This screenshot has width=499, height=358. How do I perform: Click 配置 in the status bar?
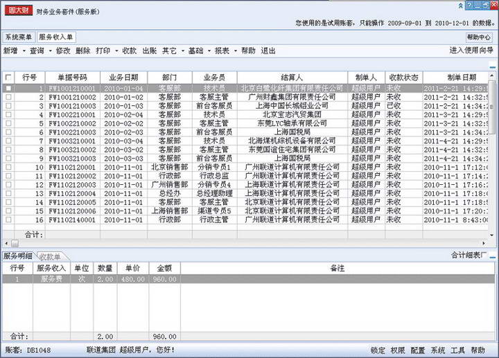click(x=418, y=350)
